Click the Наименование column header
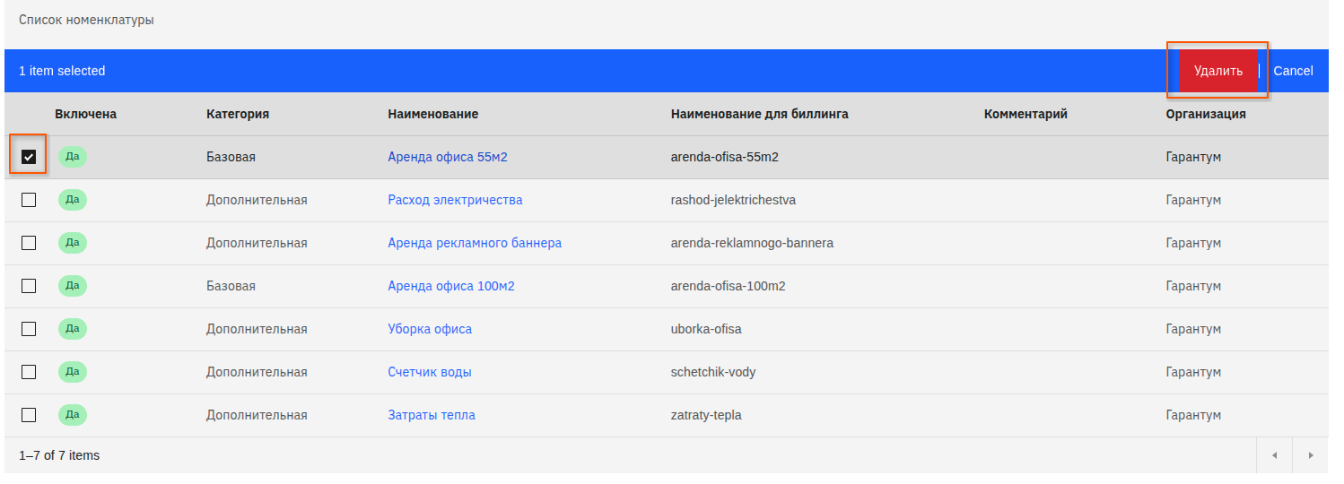 point(432,114)
